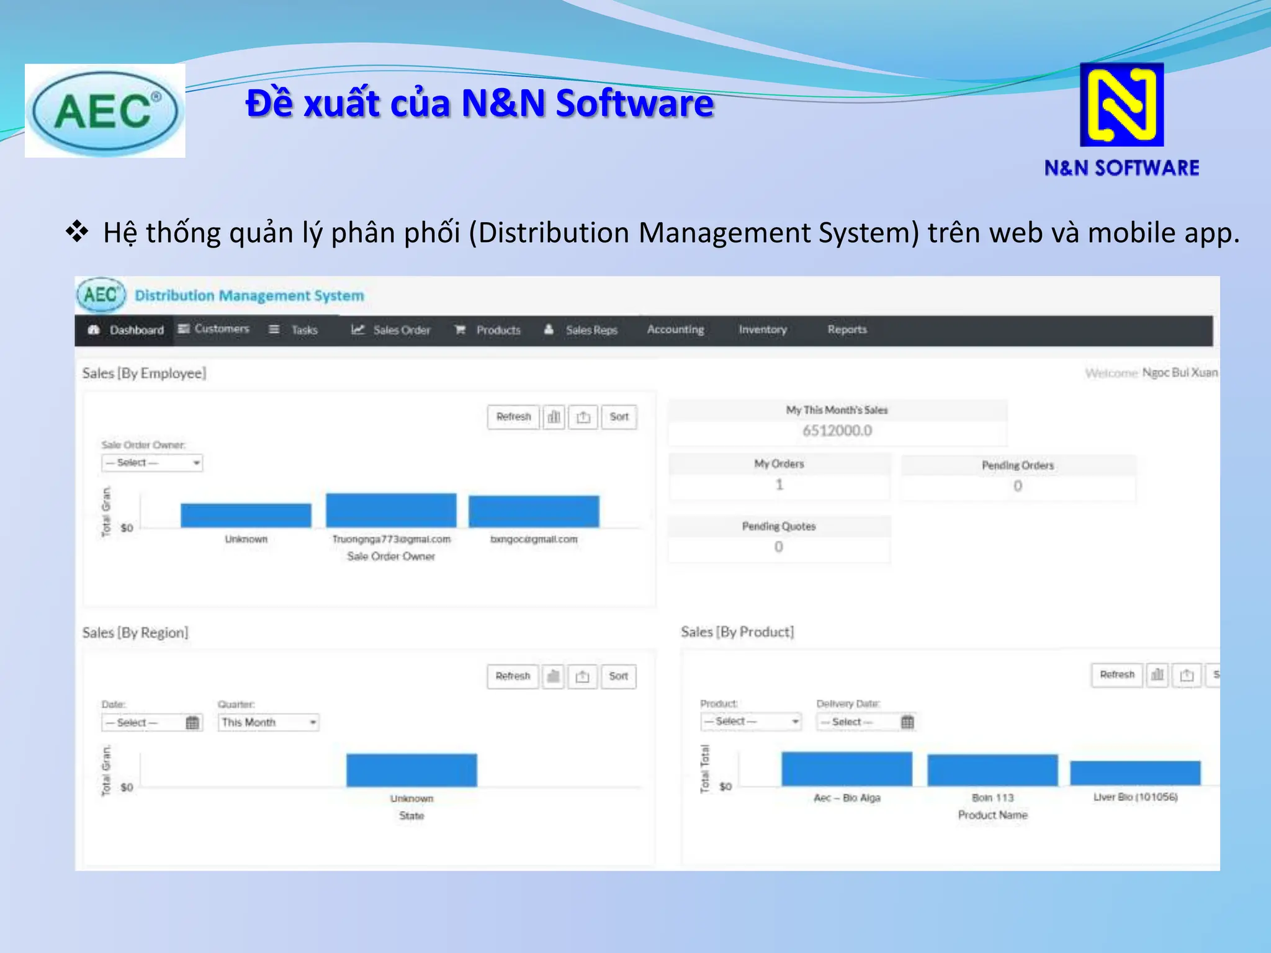The image size is (1271, 953).
Task: Navigate to the Reports menu
Action: (847, 330)
